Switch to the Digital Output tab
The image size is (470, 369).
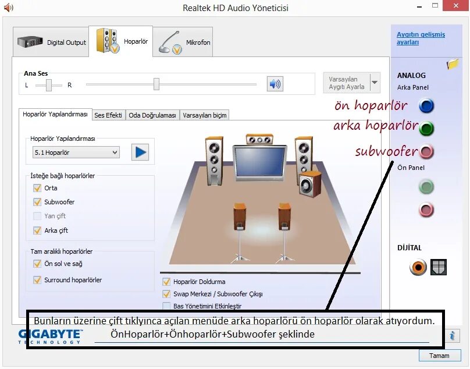(x=51, y=42)
